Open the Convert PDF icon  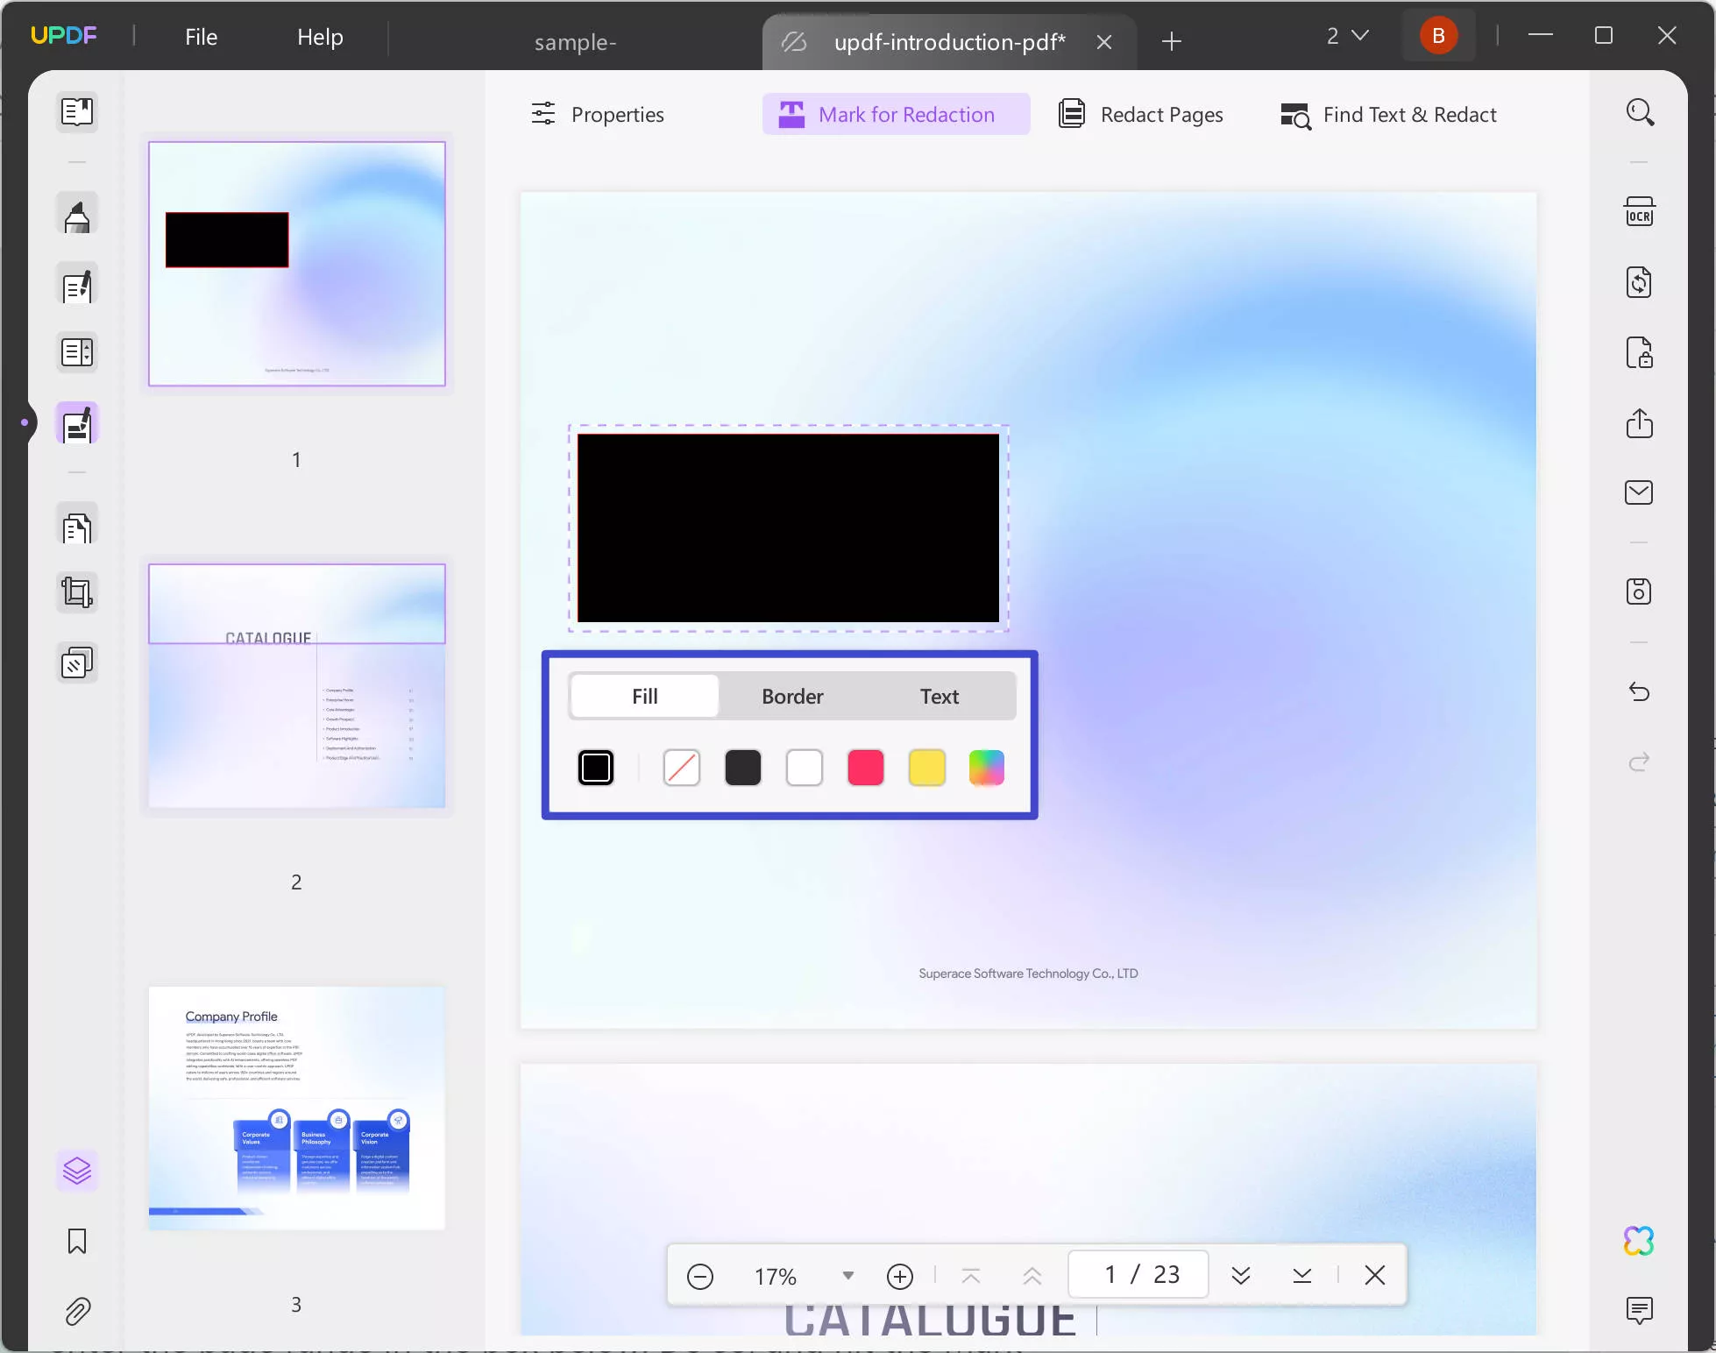coord(1640,283)
